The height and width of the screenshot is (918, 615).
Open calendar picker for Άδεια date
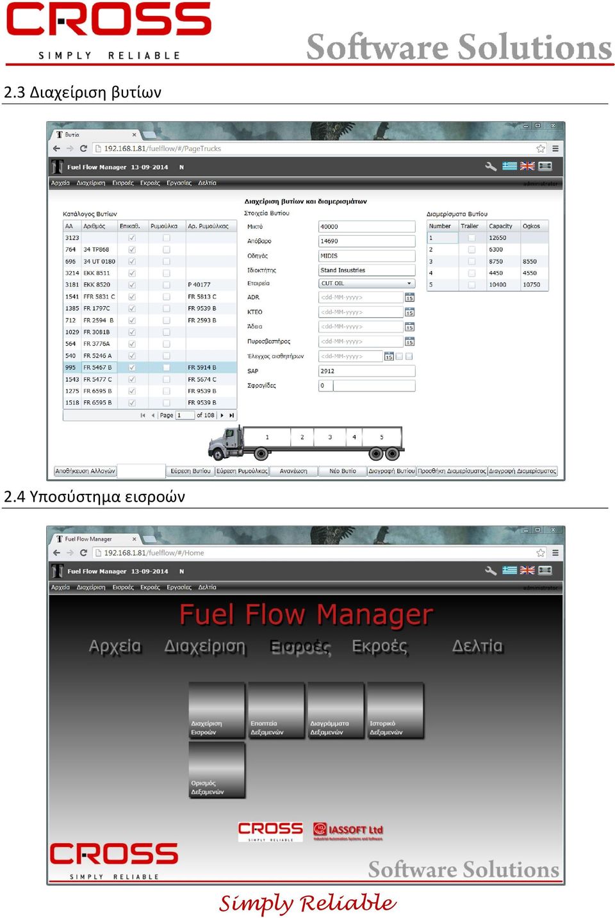pos(409,327)
